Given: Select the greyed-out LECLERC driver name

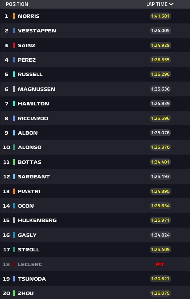Looking at the screenshot, I should pos(30,264).
